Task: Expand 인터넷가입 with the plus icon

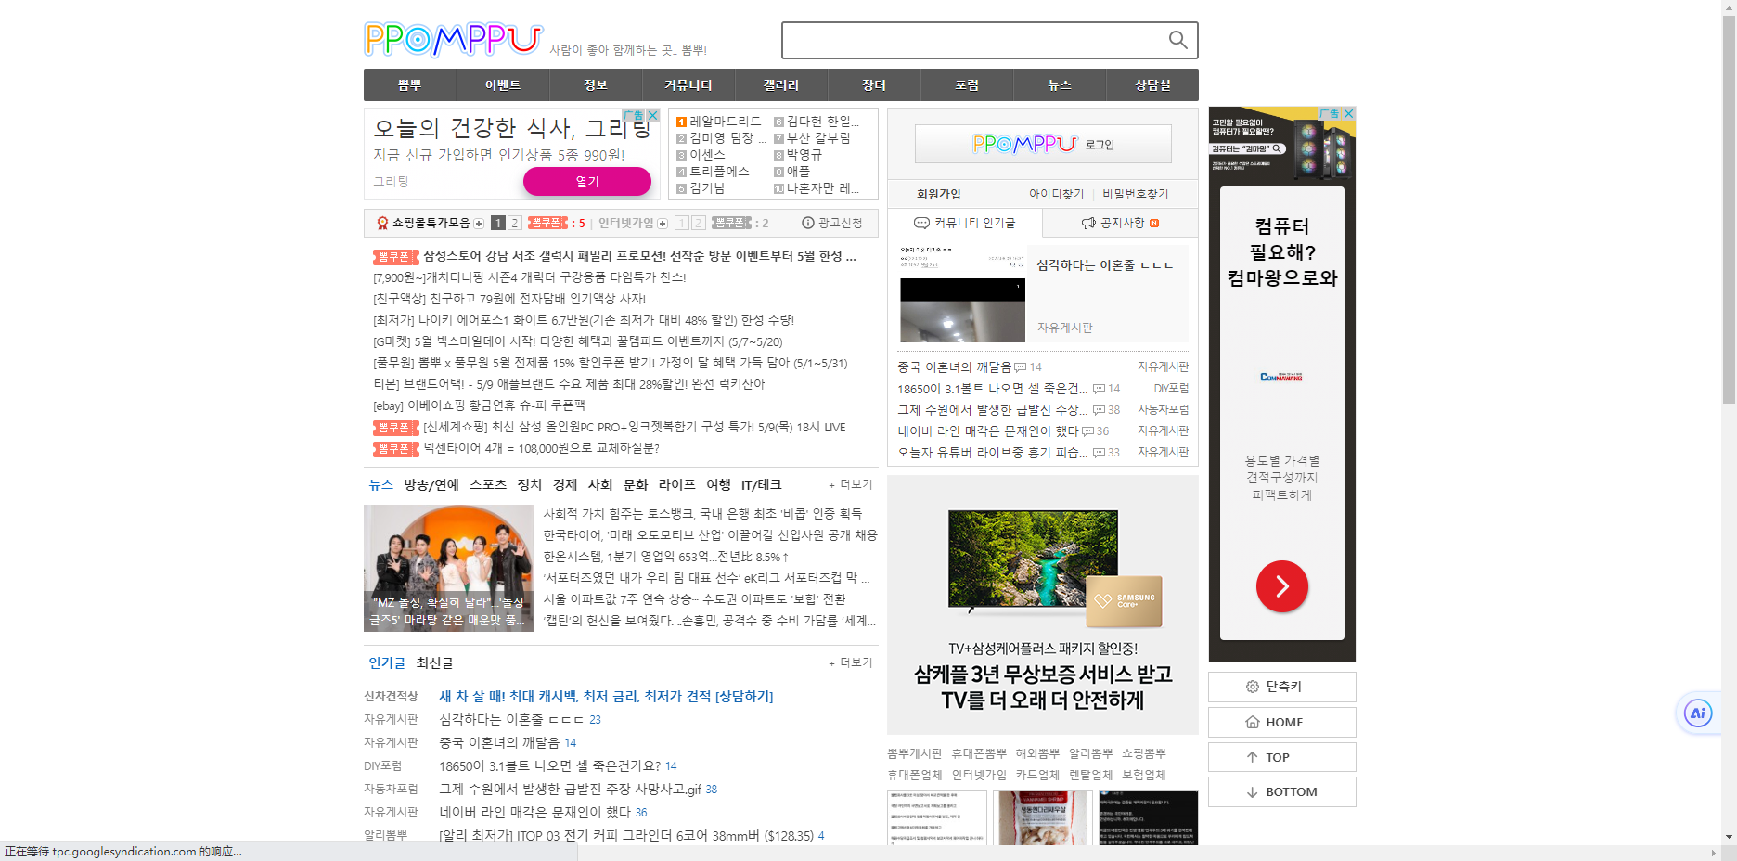Action: click(x=663, y=224)
